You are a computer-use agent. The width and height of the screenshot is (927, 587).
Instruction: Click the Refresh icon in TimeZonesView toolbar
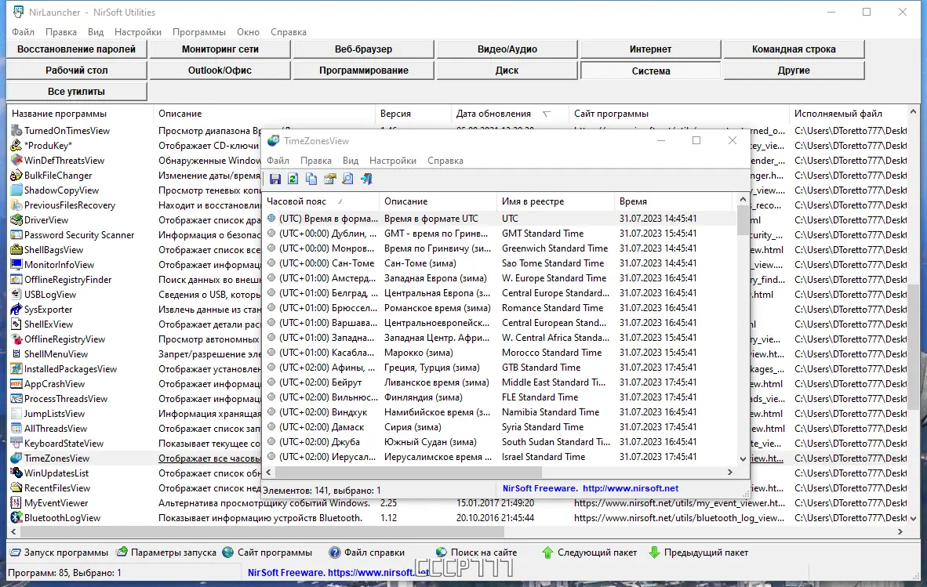coord(293,179)
